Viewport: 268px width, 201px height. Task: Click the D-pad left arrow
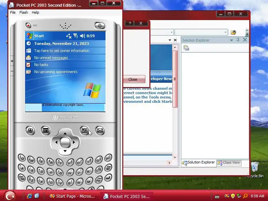tap(56, 142)
